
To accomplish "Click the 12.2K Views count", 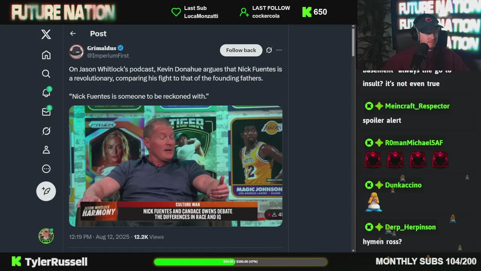I will point(149,237).
